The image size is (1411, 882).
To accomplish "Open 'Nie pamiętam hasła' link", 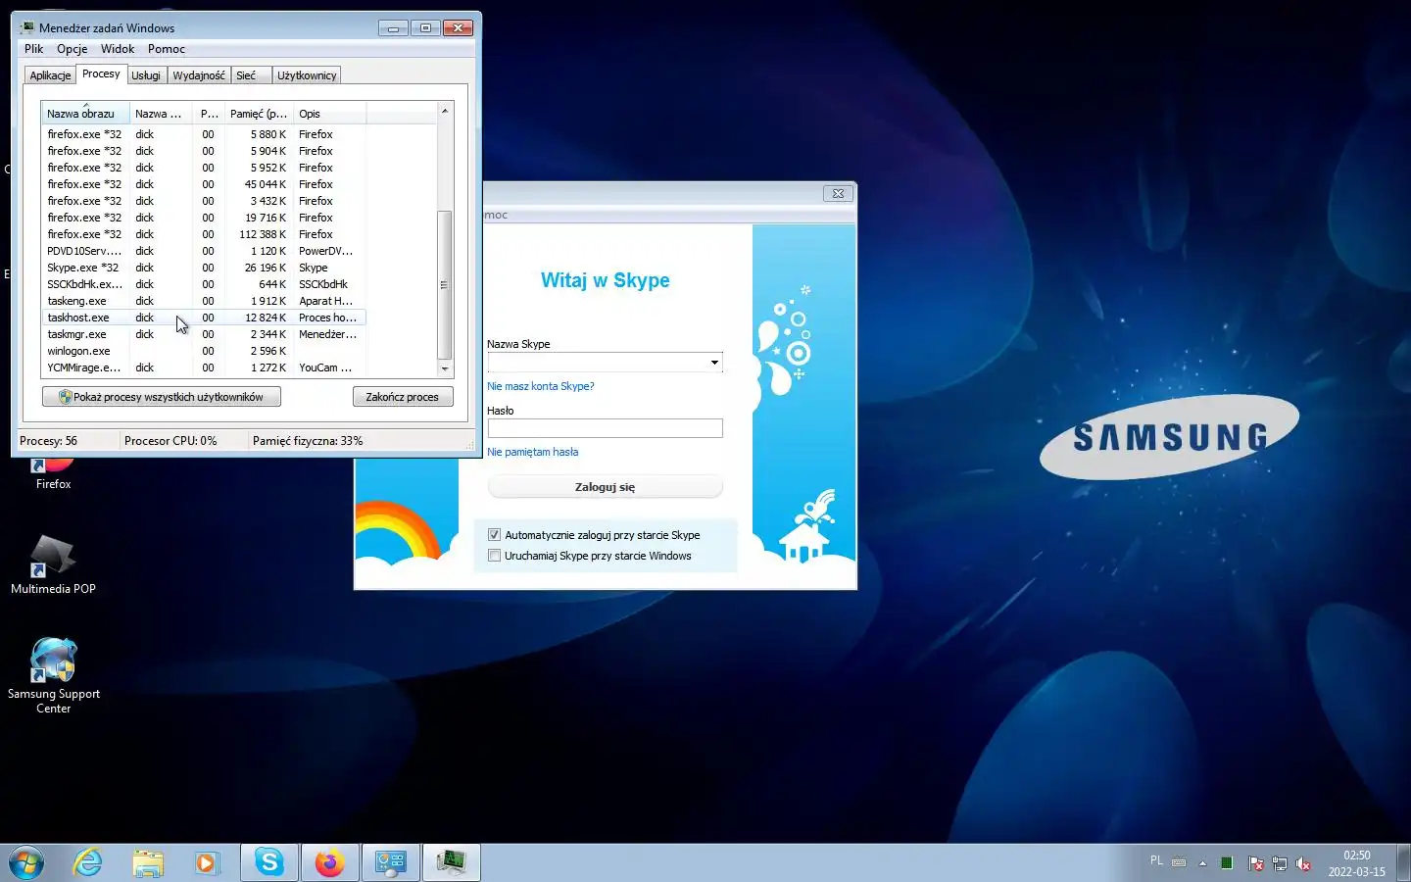I will coord(533,452).
